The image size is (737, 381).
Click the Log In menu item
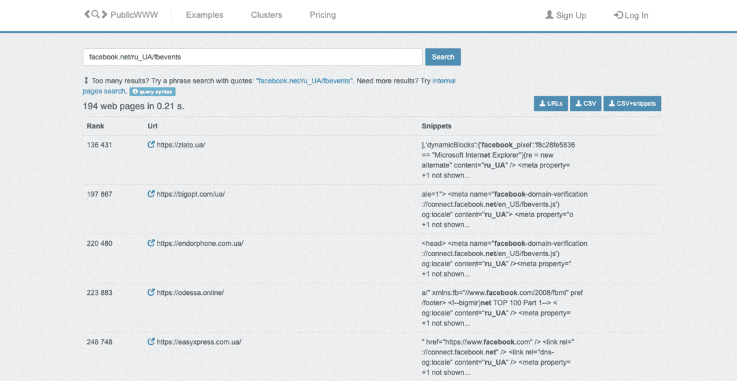[x=631, y=15]
